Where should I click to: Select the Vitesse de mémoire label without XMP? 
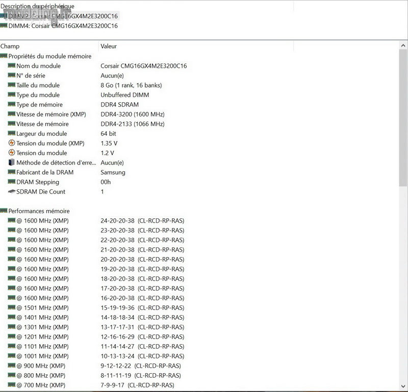(42, 124)
